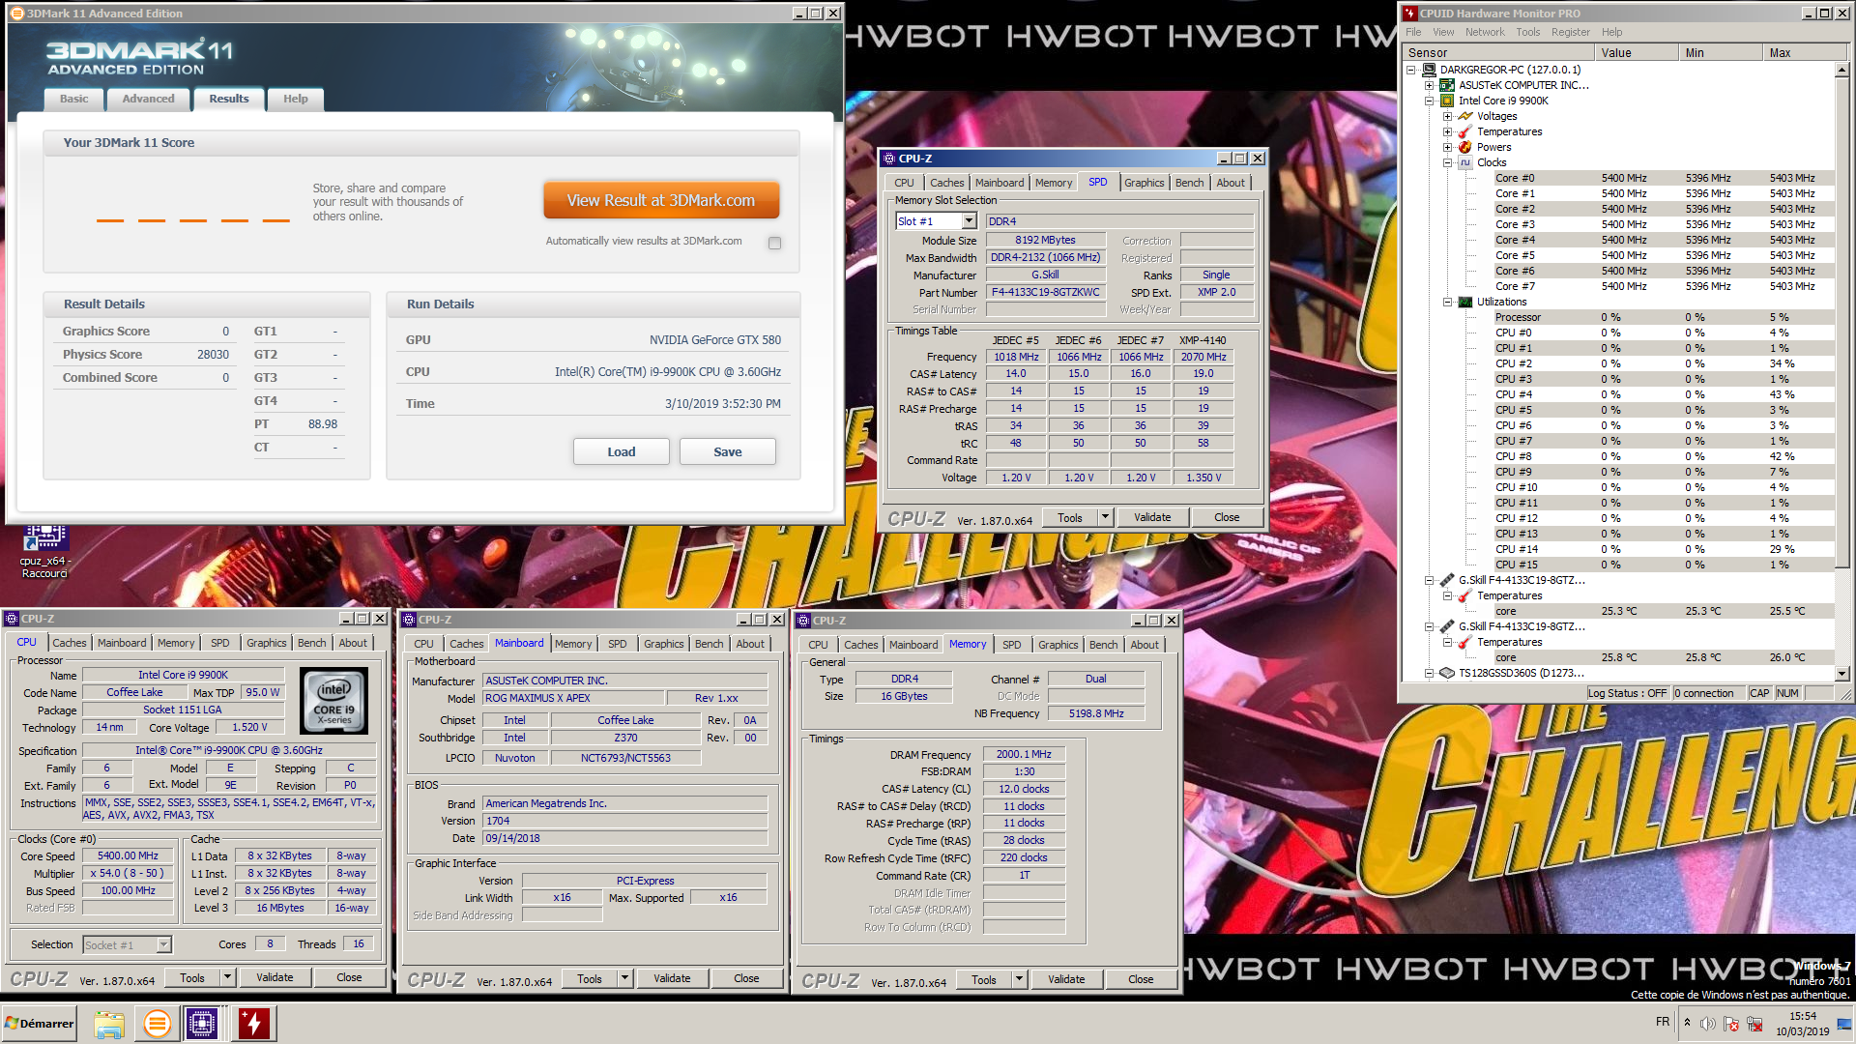The height and width of the screenshot is (1044, 1856).
Task: Click the HWMonitor lightning taskbar icon
Action: 253,1024
